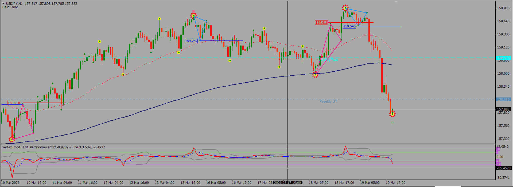
Task: Click the 15.9542 indicator scale label
Action: coord(503,147)
